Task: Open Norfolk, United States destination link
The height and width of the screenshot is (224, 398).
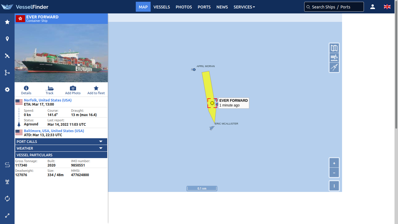Action: [48, 100]
